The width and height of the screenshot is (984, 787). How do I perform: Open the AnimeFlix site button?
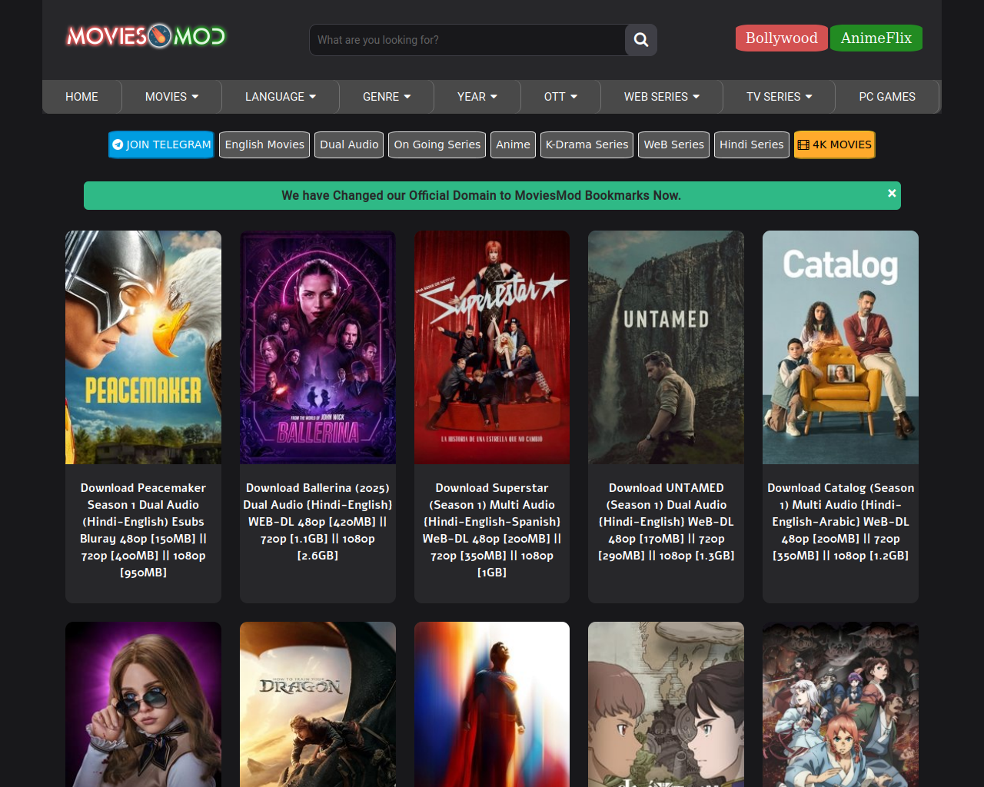pos(876,38)
